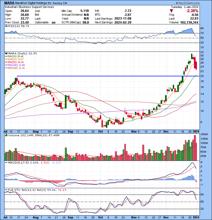The image size is (212, 220).
Task: Click the stochastic %K value 59.46
Action: tap(51, 190)
